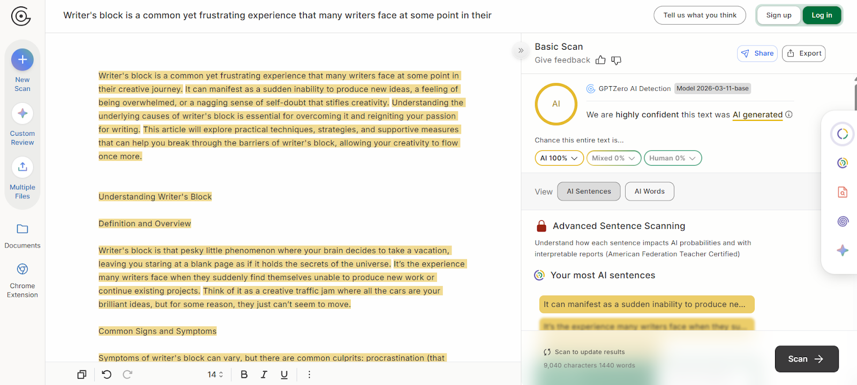
Task: Open Multiple Files upload icon
Action: pos(22,167)
